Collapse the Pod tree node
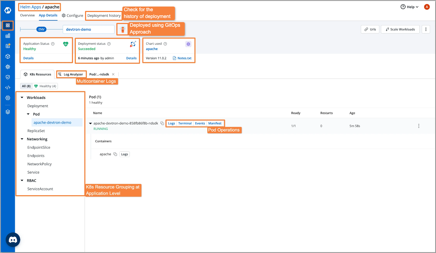 28,114
